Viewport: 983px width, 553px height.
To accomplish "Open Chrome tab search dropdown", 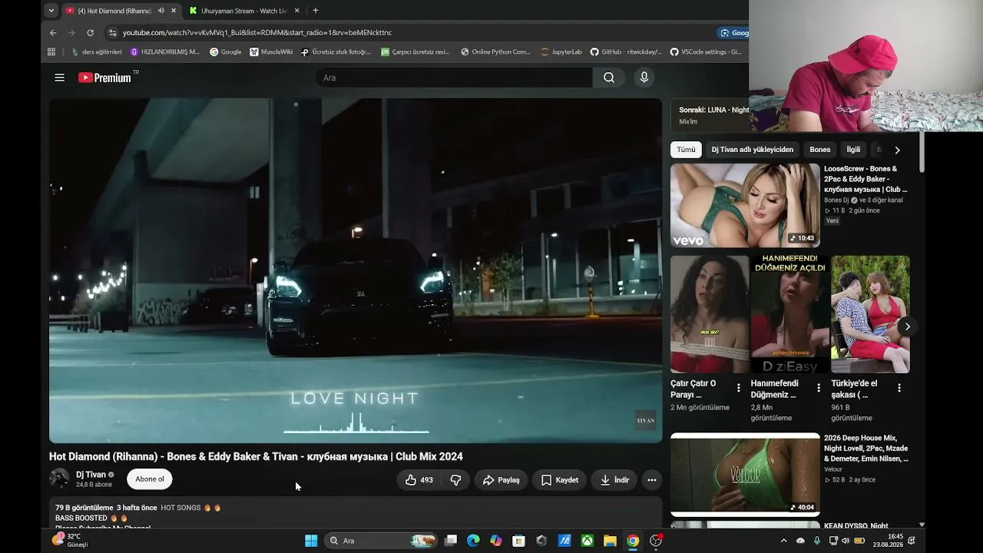I will 51,11.
